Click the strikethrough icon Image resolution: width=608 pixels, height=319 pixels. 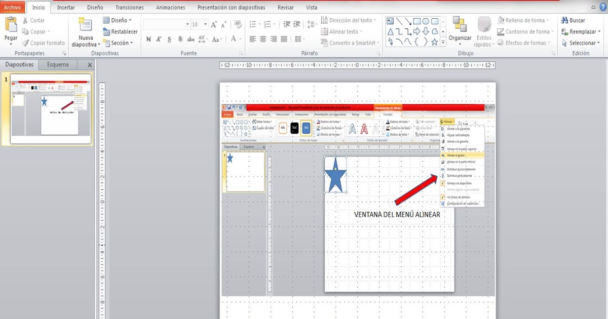[x=191, y=38]
